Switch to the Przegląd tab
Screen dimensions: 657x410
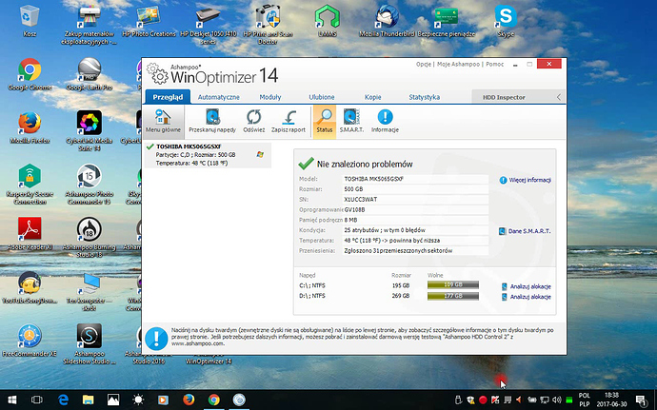(168, 97)
